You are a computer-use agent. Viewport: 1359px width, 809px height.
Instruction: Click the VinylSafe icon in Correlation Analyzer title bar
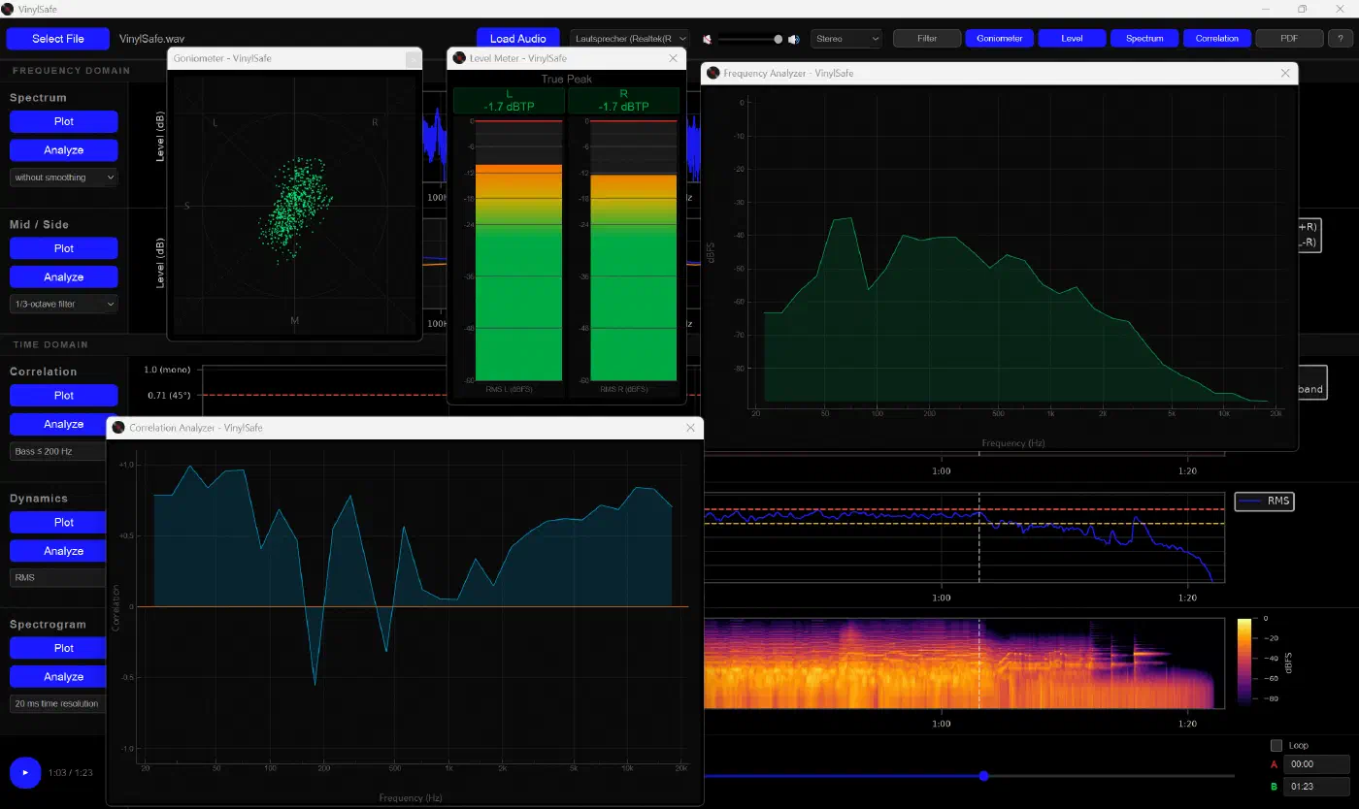coord(118,428)
